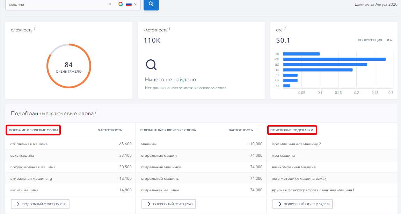
Task: Click the LV bar in CPC chart
Action: [x=318, y=70]
